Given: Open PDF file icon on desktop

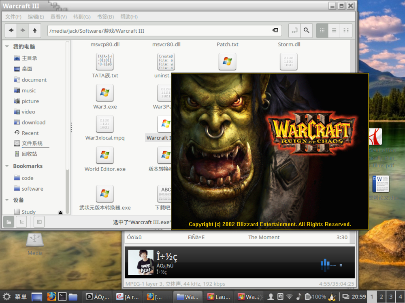Looking at the screenshot, I should (375, 137).
